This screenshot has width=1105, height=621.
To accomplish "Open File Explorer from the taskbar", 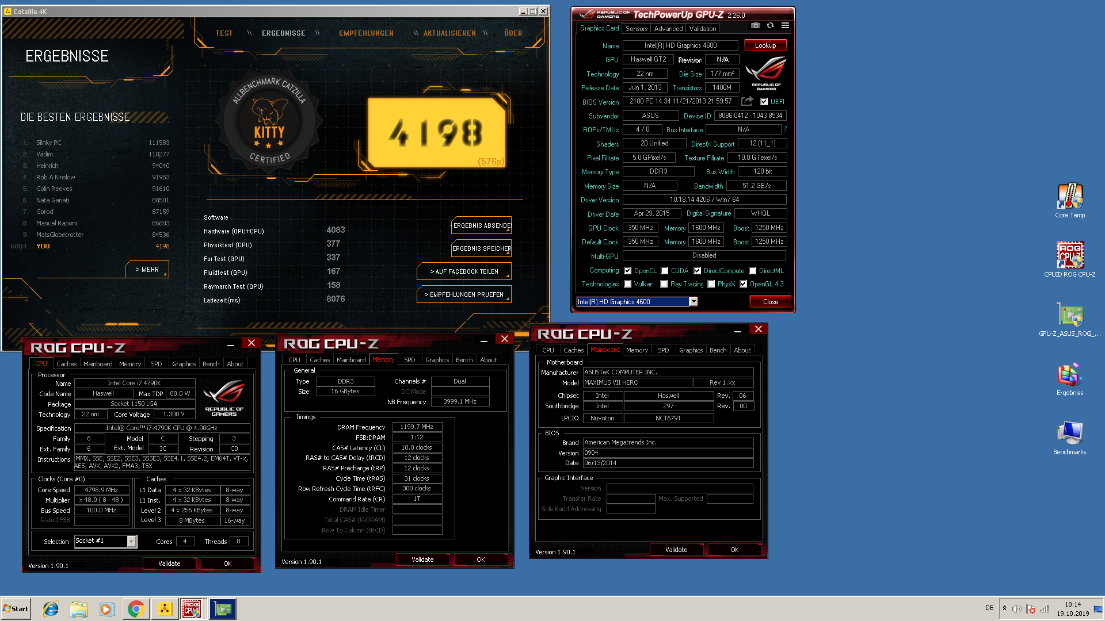I will pyautogui.click(x=79, y=609).
